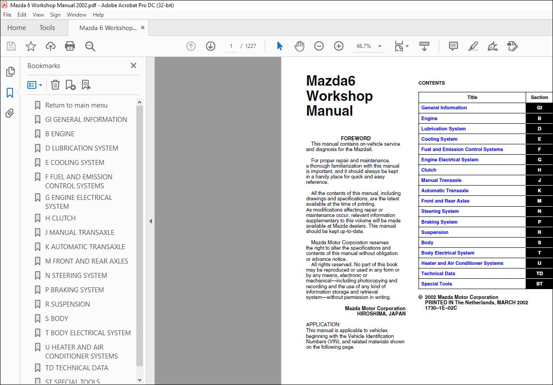This screenshot has height=385, width=553.
Task: Open the Sign menu
Action: [55, 15]
